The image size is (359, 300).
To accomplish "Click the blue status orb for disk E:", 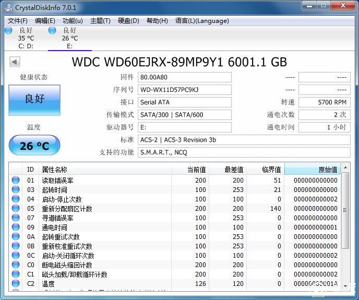I will point(52,30).
